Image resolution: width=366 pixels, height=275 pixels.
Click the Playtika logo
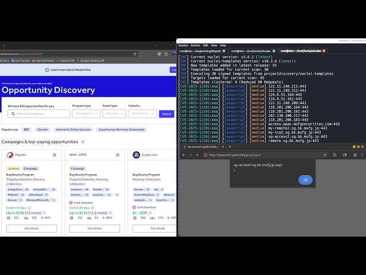pyautogui.click(x=10, y=155)
